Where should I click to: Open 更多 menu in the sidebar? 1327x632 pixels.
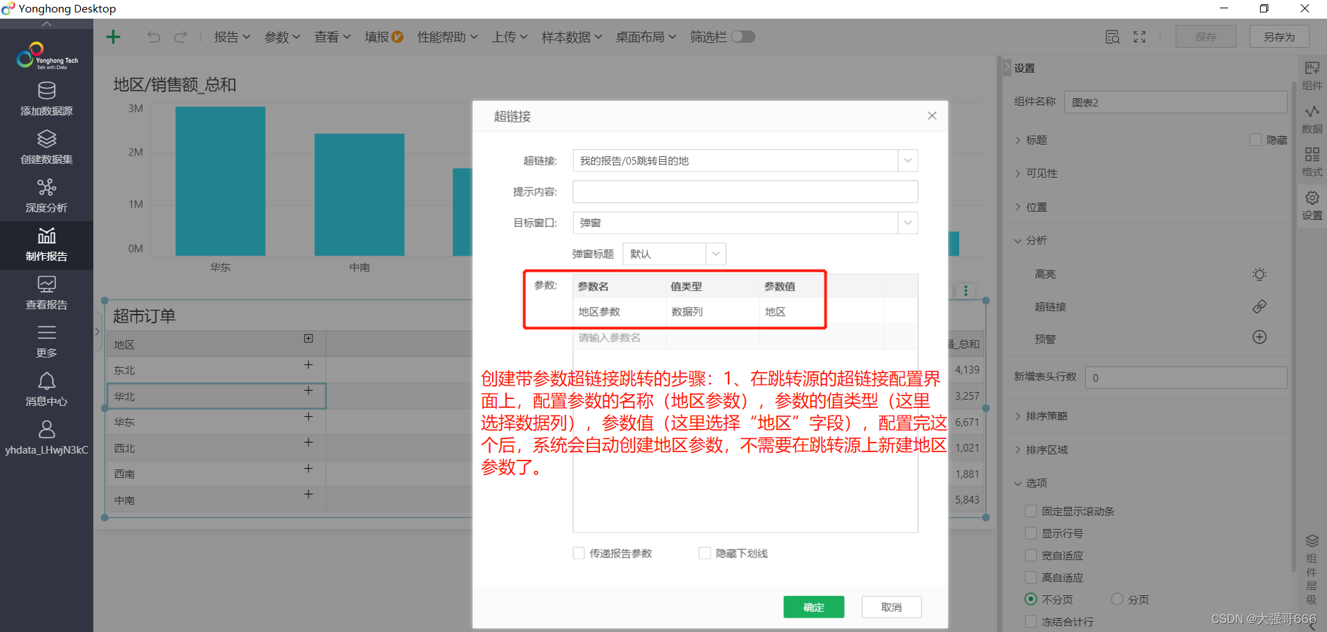46,342
